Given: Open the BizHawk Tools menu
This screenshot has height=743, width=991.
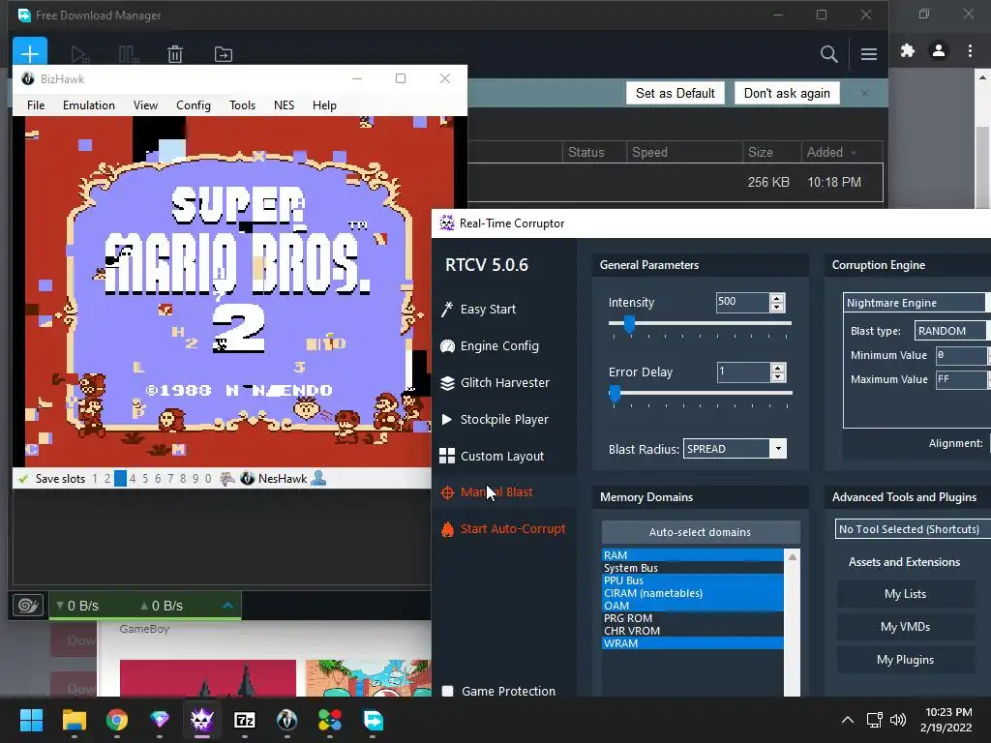Looking at the screenshot, I should point(242,104).
